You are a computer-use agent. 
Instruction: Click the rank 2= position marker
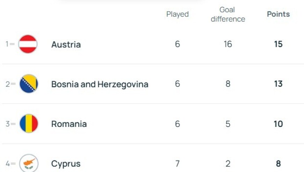click(x=10, y=84)
